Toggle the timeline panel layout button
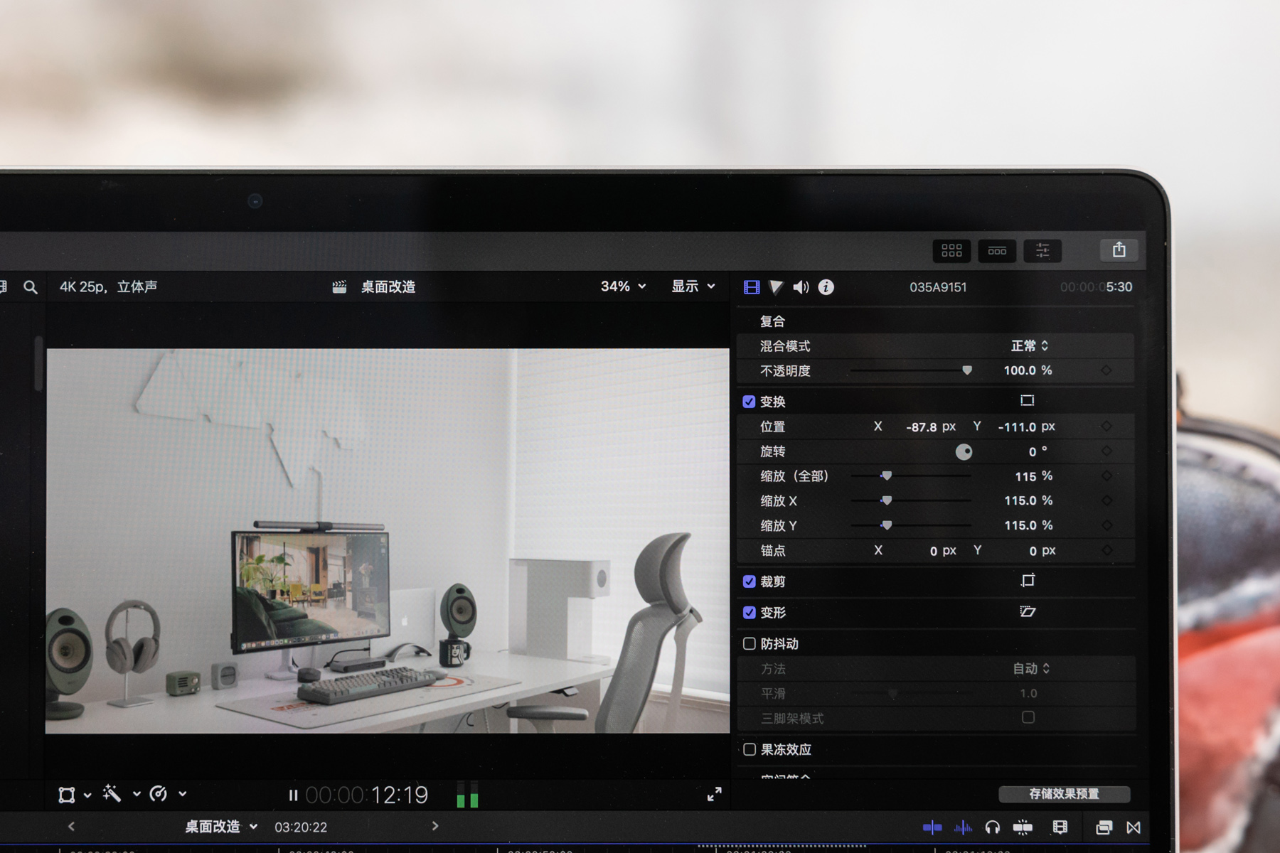1280x853 pixels. pyautogui.click(x=997, y=250)
